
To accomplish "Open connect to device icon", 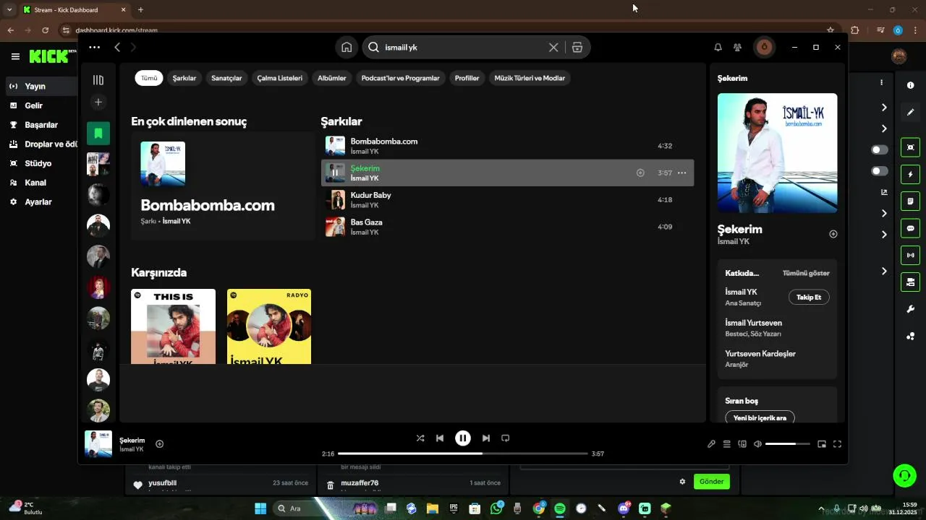I will pos(742,444).
